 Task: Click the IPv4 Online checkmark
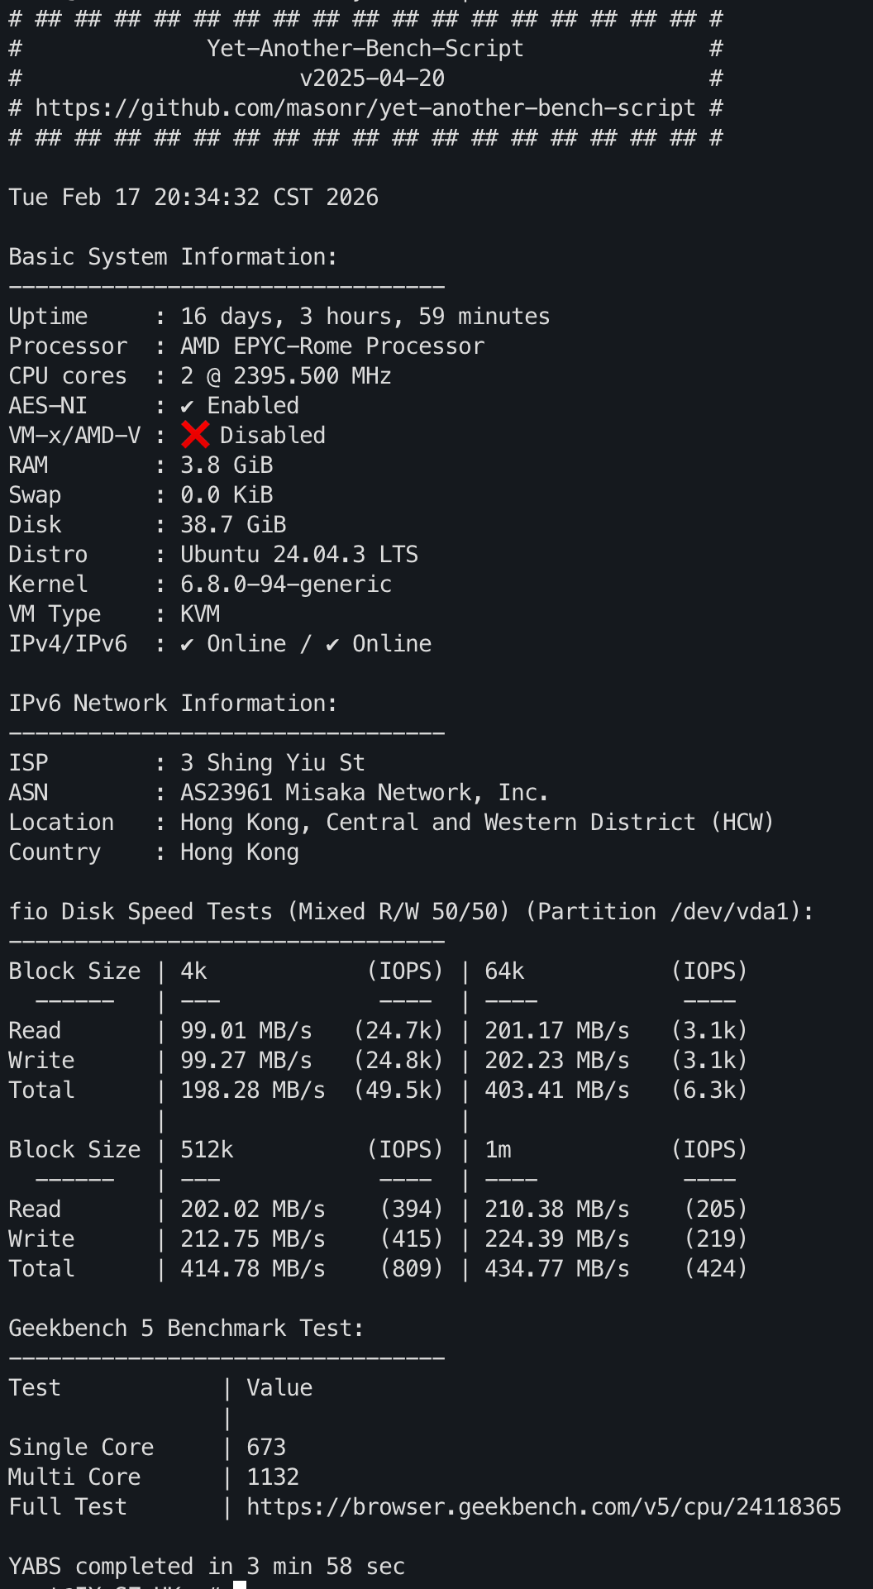[x=188, y=644]
